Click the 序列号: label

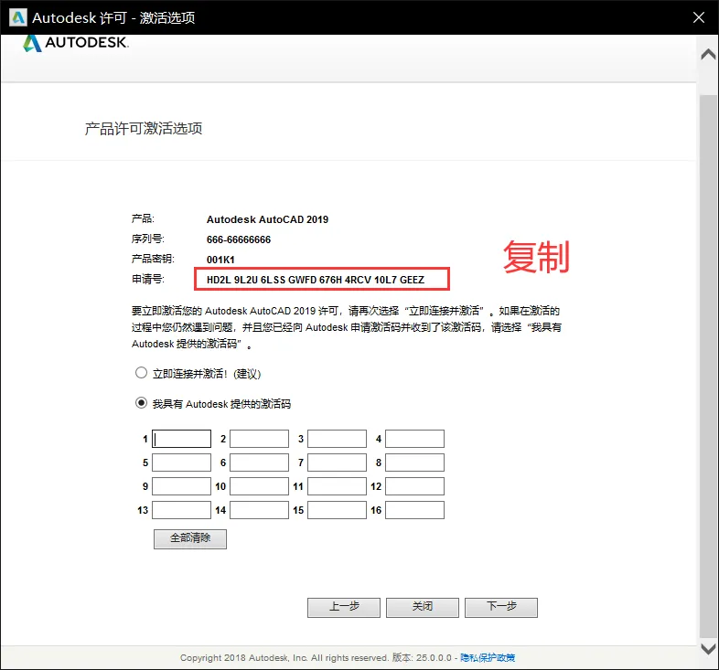[147, 239]
